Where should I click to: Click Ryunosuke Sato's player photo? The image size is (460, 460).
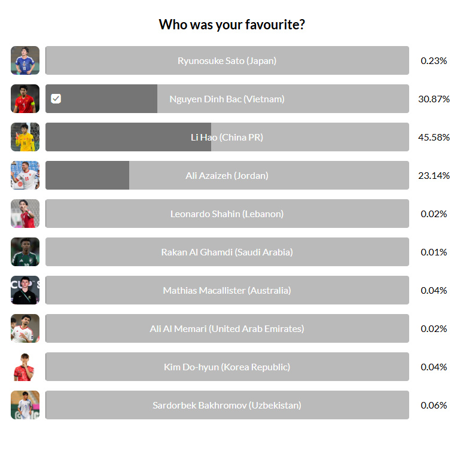25,60
